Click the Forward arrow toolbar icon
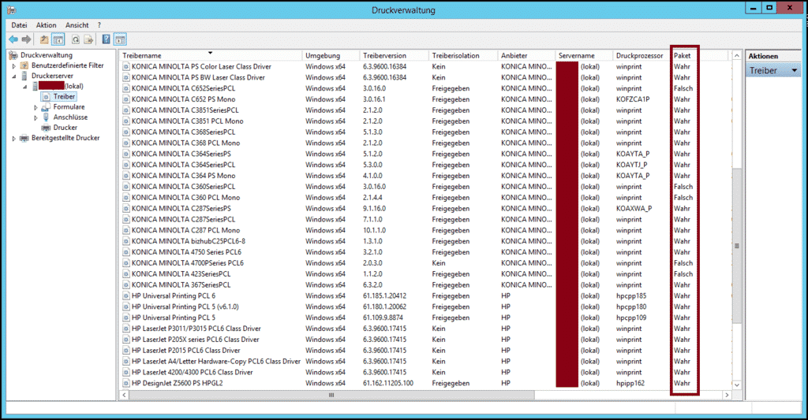The height and width of the screenshot is (420, 808). 26,39
